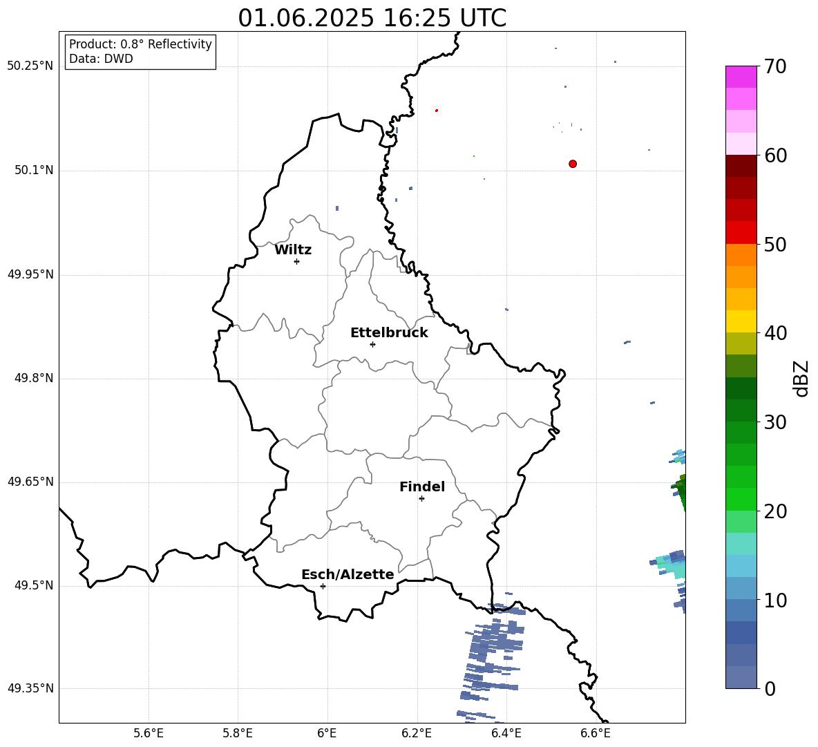Click the 49.35°N latitude tick label
818x747 pixels.
coord(30,688)
